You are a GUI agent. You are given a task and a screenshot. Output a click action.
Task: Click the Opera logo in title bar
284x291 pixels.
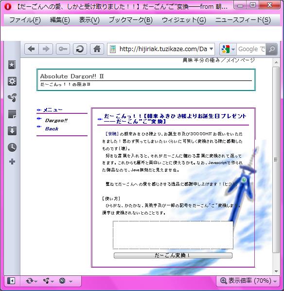(x=8, y=7)
